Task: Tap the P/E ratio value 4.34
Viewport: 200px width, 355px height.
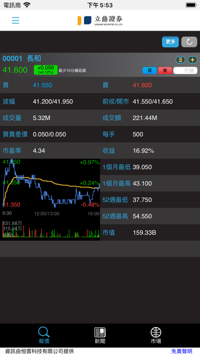Action: [x=39, y=150]
